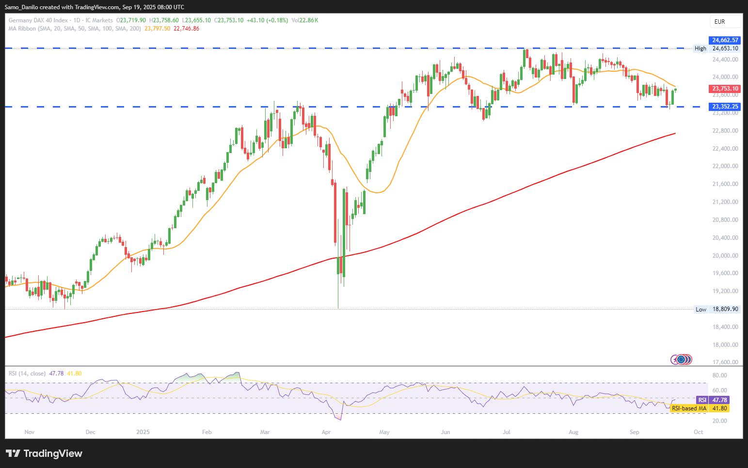Screen dimensions: 748x468
Task: Click the TradingView logo at bottom left
Action: tap(44, 453)
